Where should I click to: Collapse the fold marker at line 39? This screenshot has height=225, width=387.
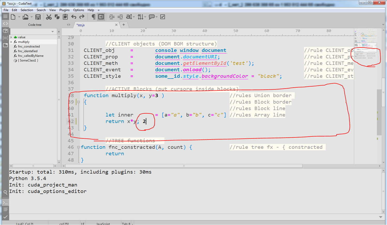click(78, 102)
